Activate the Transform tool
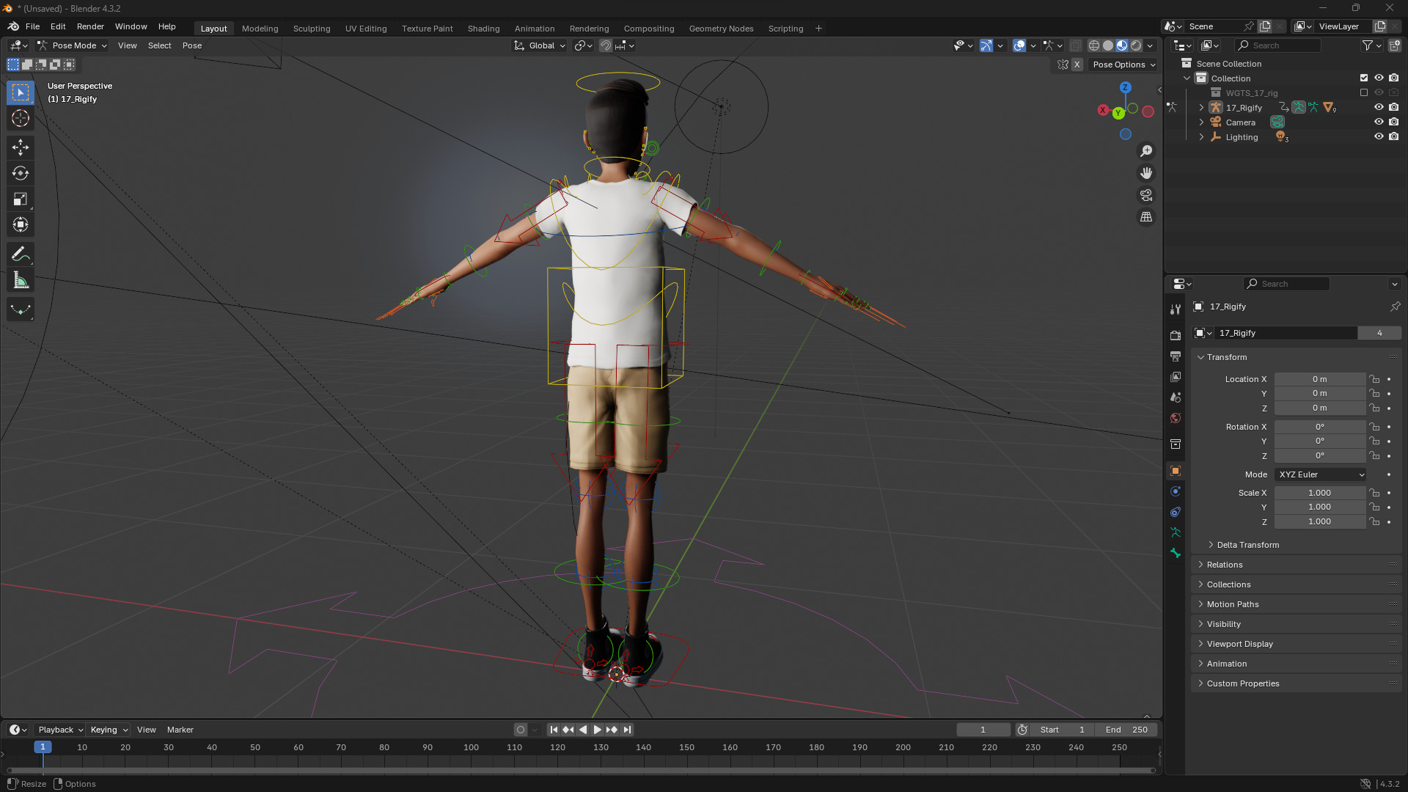 click(x=21, y=224)
